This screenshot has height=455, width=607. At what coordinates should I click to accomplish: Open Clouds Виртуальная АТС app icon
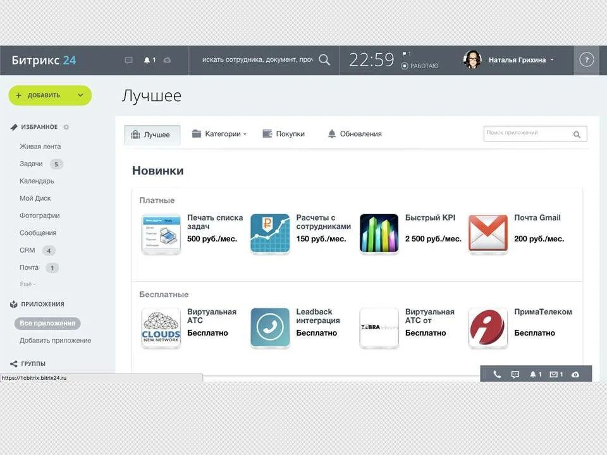[161, 328]
